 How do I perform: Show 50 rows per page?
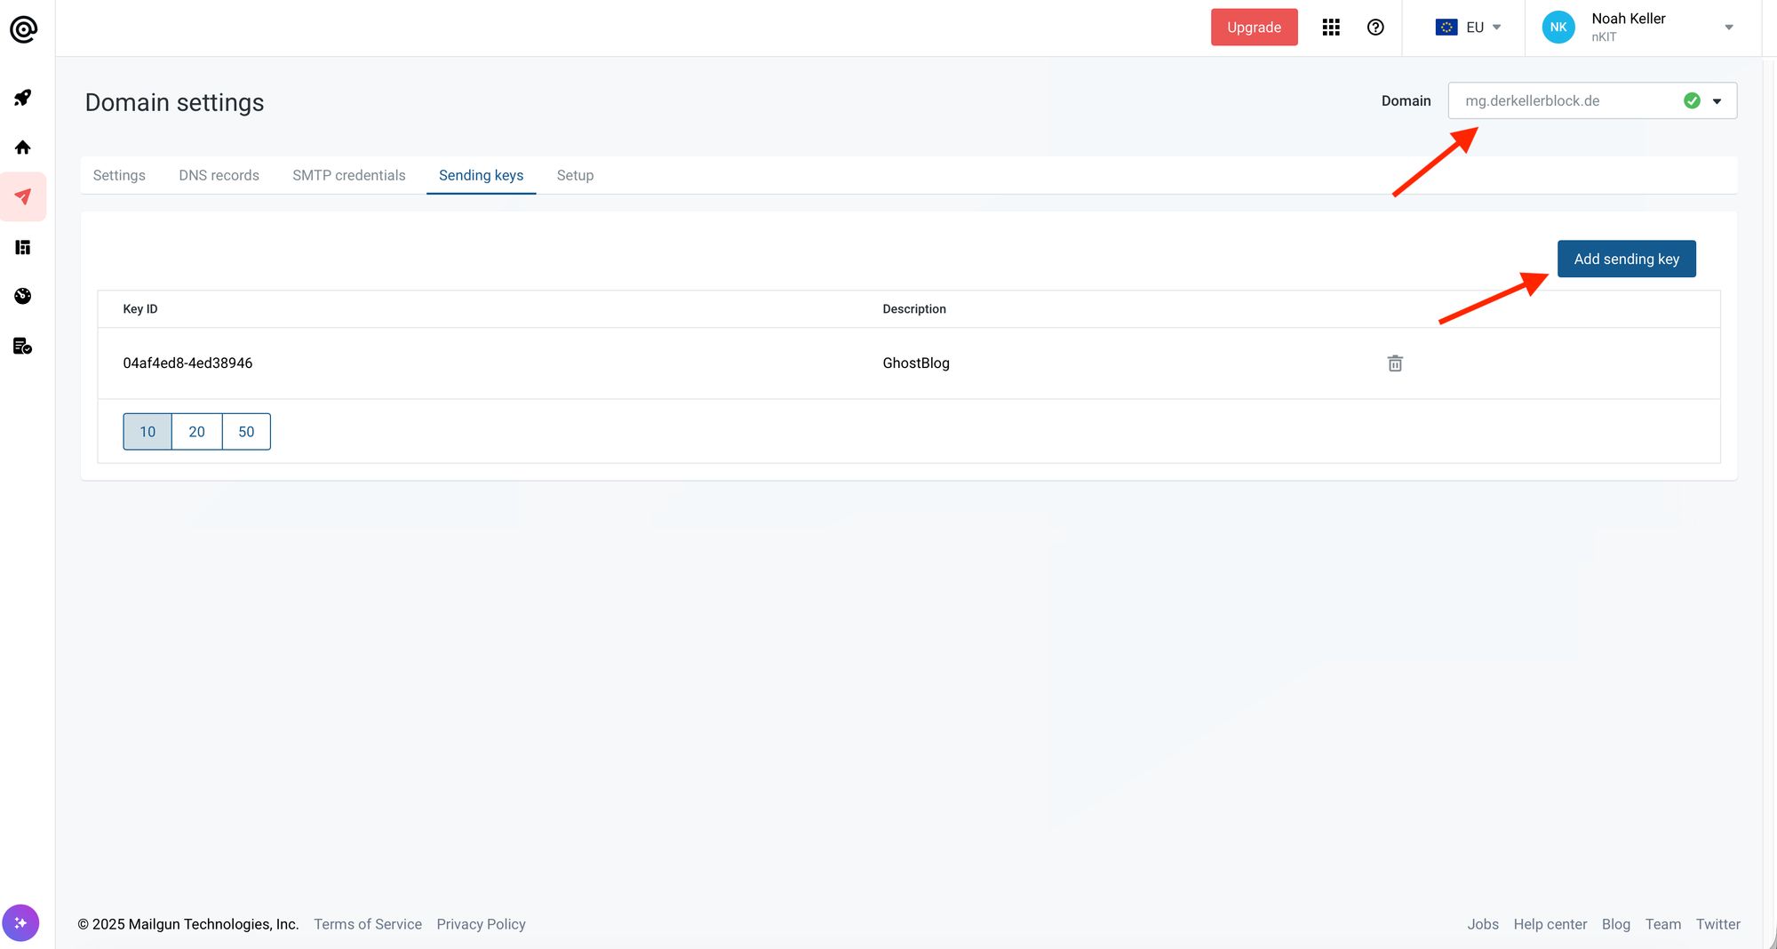pyautogui.click(x=246, y=432)
